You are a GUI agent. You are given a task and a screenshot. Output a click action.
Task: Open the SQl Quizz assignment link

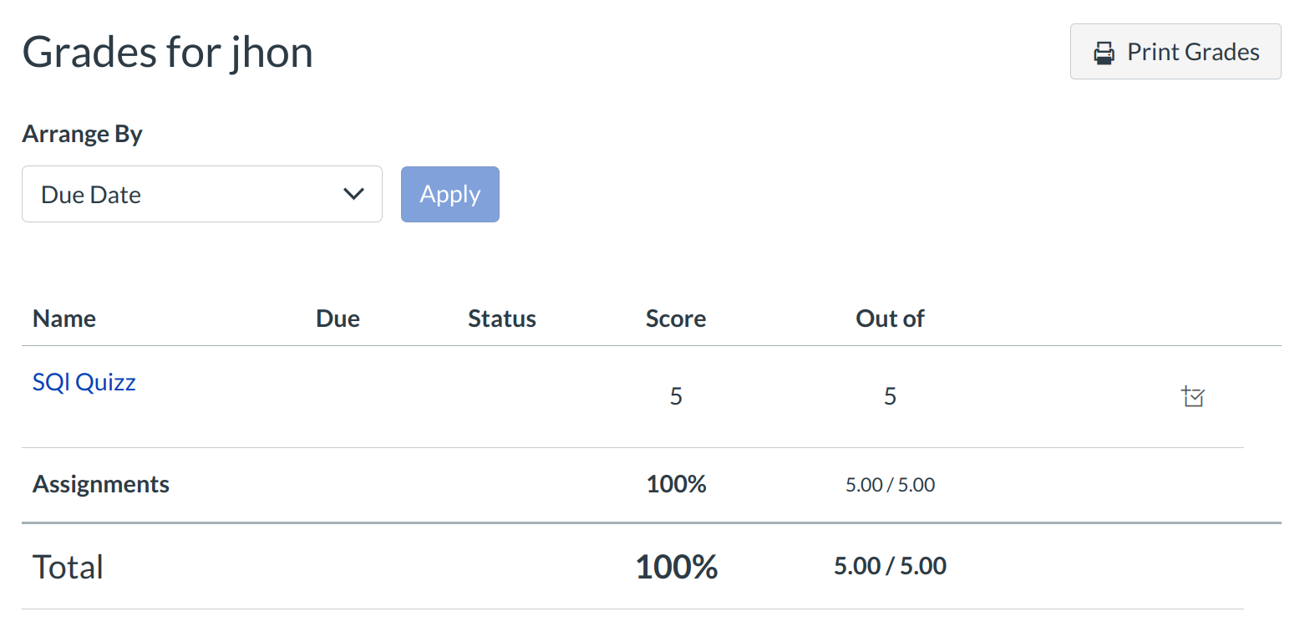coord(84,382)
